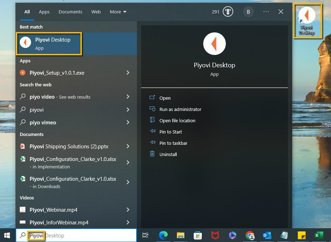Screen dimensions: 331x242
Task: Click the taskbar search input box
Action: click(x=76, y=235)
